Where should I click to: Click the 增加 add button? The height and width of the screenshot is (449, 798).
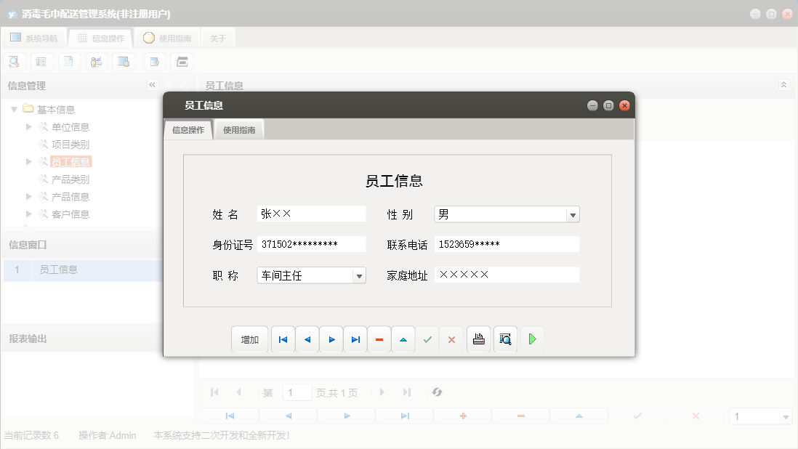(x=249, y=339)
